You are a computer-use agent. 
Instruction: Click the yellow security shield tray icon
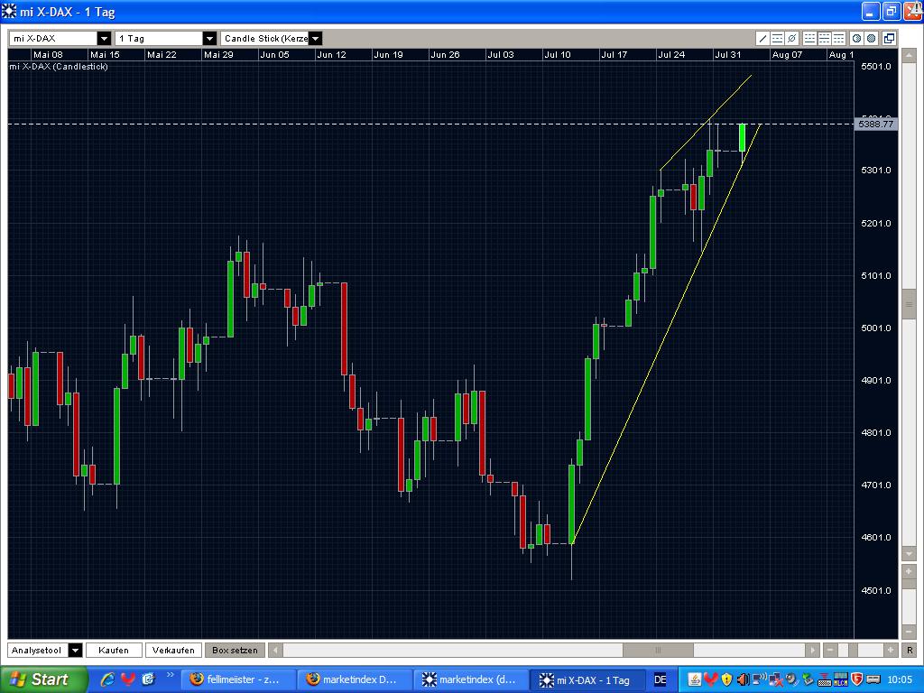click(726, 679)
